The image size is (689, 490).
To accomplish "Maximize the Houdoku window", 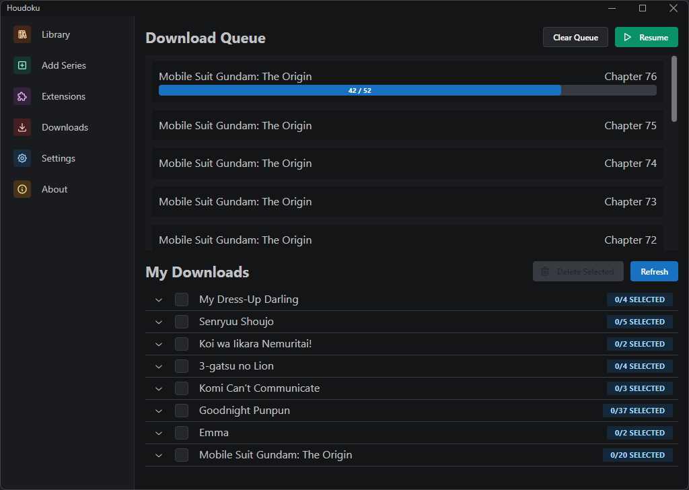I will tap(643, 8).
